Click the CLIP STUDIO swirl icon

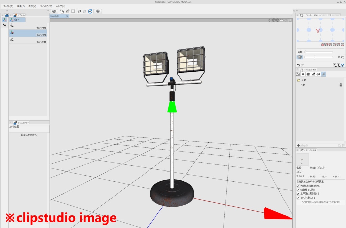pos(54,11)
